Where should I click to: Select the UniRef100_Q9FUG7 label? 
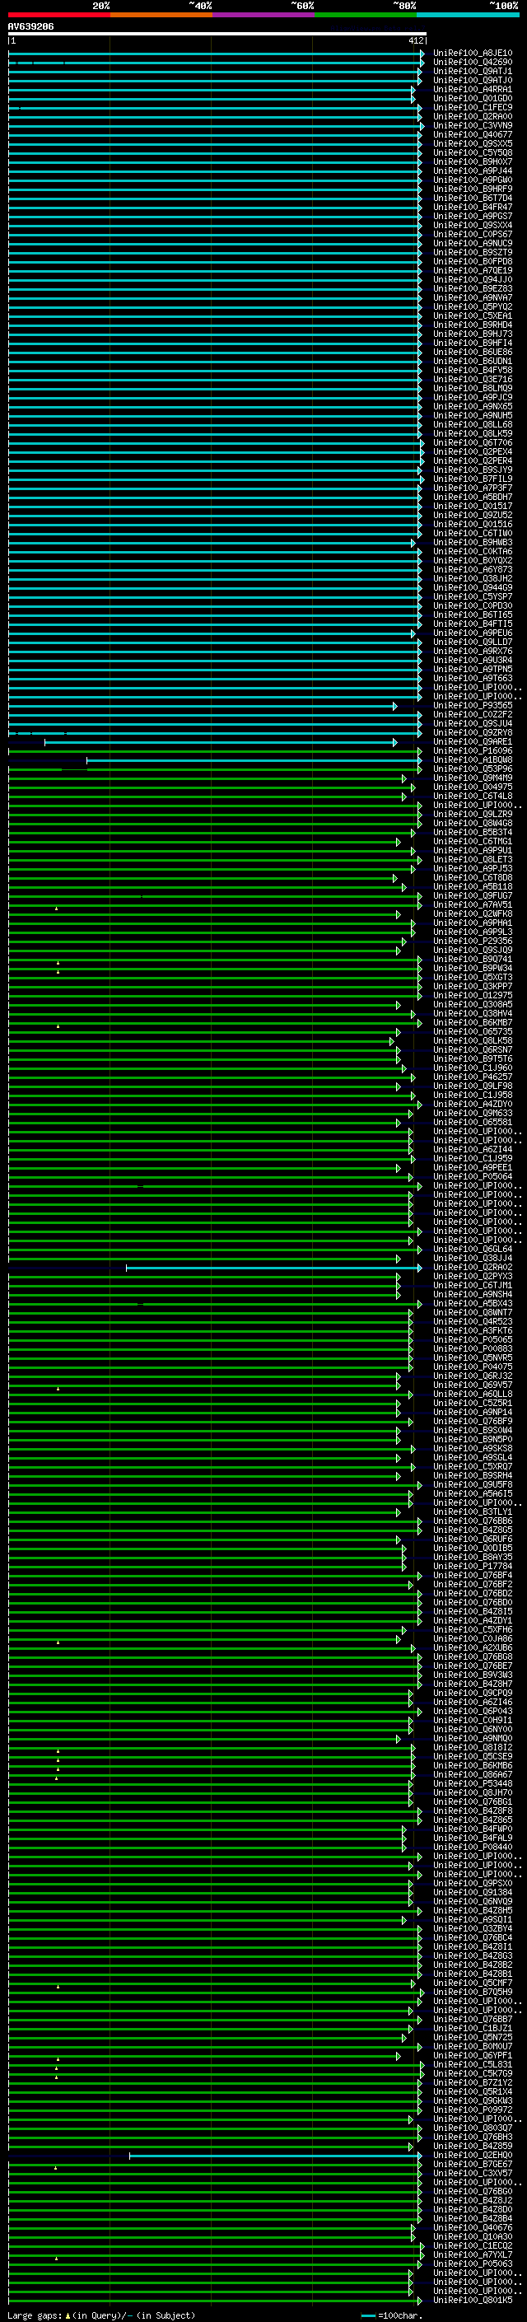click(x=473, y=896)
